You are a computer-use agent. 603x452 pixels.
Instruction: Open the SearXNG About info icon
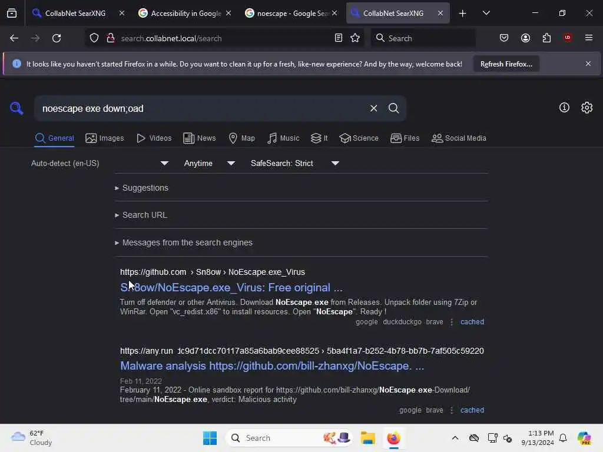click(x=564, y=108)
